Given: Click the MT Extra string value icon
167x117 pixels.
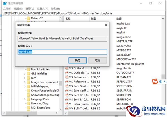Looking at the screenshot, I should [67, 104].
